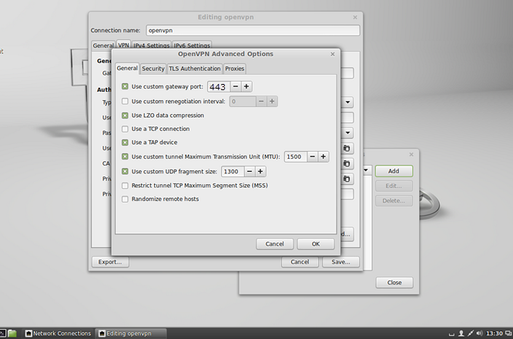Uncheck Use a TAP device
513x339 pixels.
(x=125, y=143)
